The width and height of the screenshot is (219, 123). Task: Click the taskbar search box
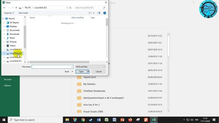click(35, 120)
